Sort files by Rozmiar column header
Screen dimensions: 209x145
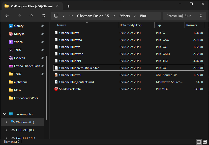192,25
